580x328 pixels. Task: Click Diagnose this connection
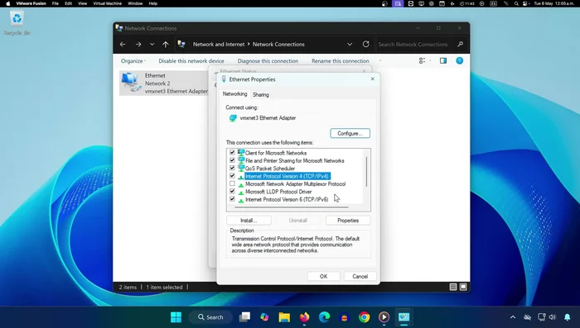pos(268,61)
